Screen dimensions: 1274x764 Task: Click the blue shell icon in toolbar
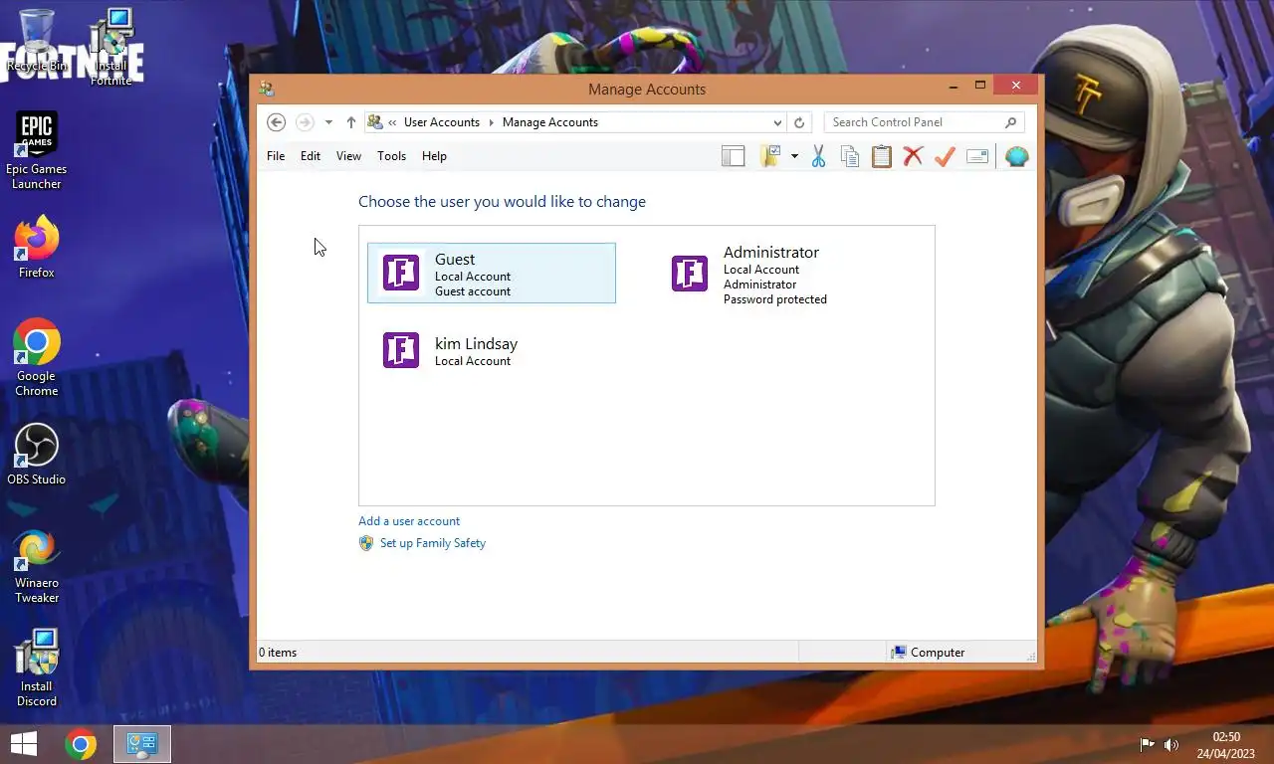coord(1016,156)
